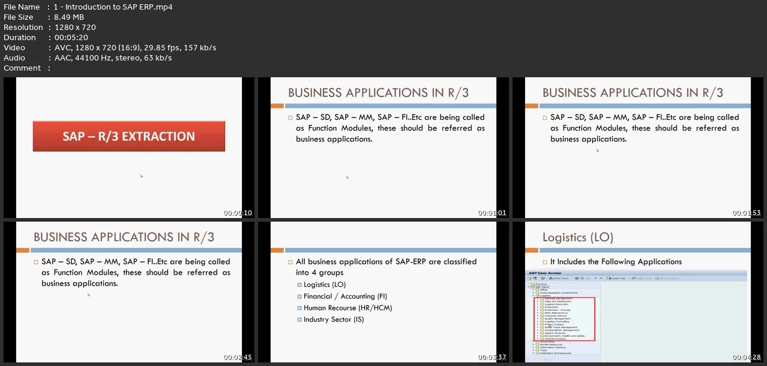
Task: Click the slide heading in the 00:01:53 thumbnail
Action: coord(633,92)
